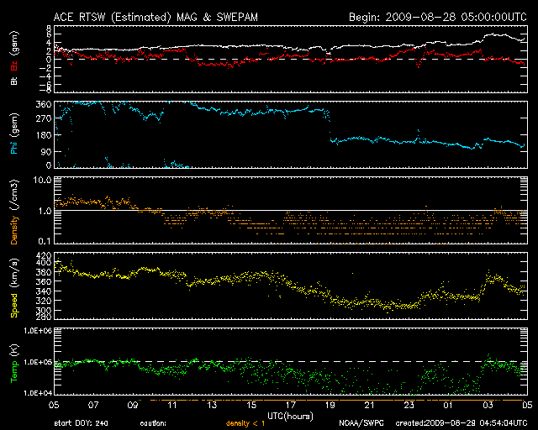Image resolution: width=538 pixels, height=430 pixels.
Task: Click the cyan "Phi (gsm)" axis label
Action: (14, 134)
